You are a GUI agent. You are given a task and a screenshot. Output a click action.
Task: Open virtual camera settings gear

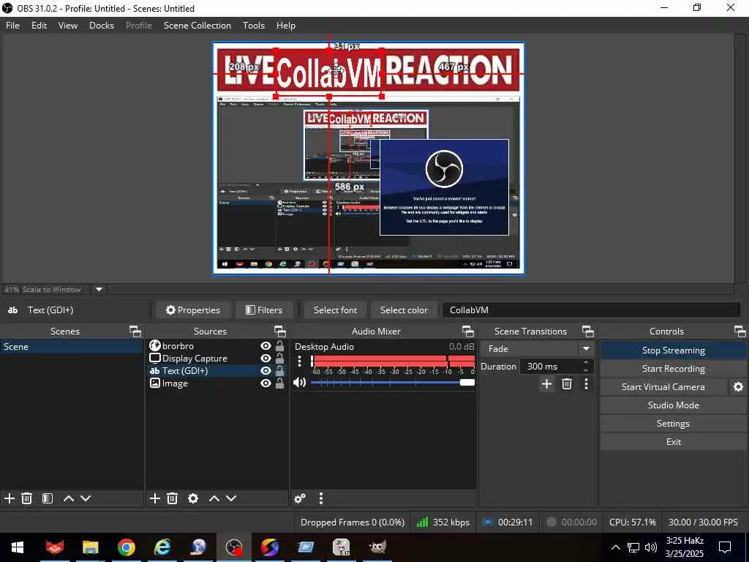point(738,386)
